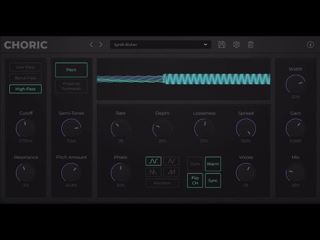Randomize settings with the dice icon
Screen dimensions: 320x240
point(236,45)
